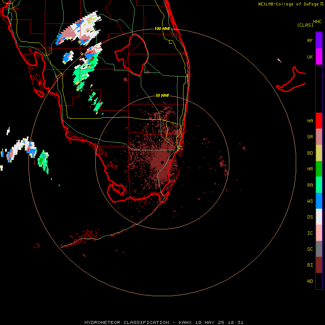Click the 10 MAY 25 date text

pos(210,322)
